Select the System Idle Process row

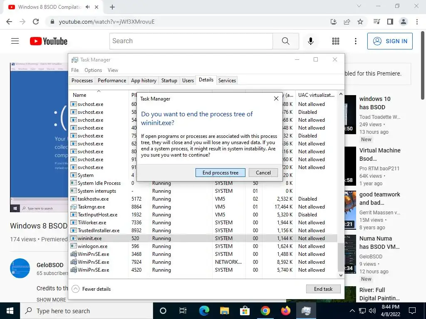(x=203, y=183)
